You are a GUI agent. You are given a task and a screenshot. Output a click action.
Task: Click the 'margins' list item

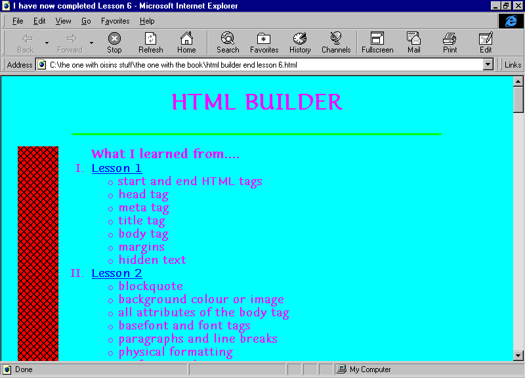pos(141,247)
